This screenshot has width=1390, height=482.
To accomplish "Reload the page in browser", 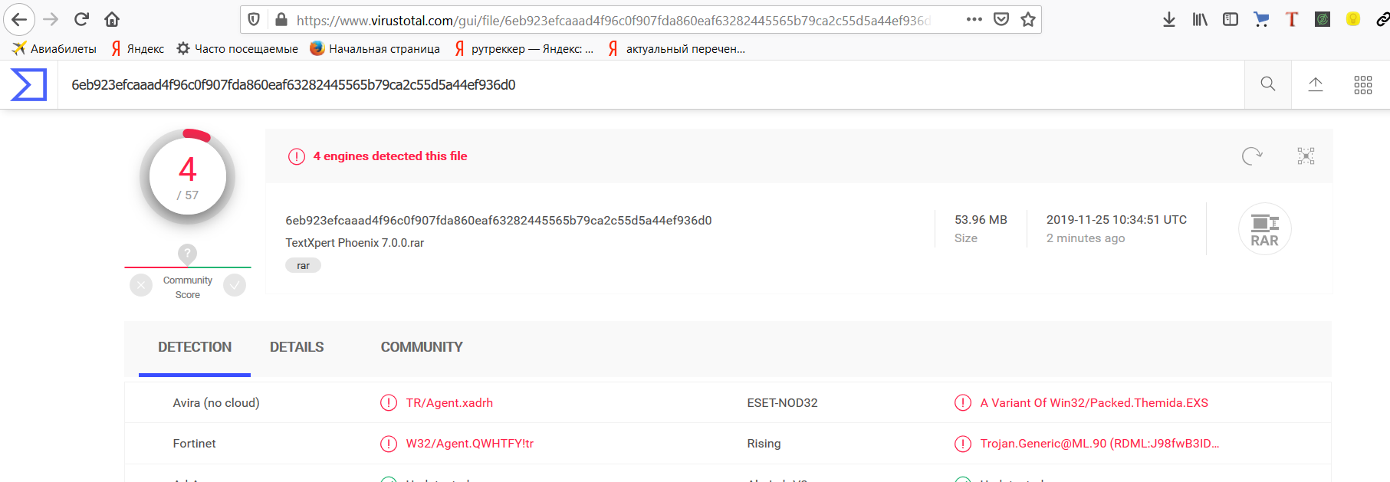I will coord(82,19).
